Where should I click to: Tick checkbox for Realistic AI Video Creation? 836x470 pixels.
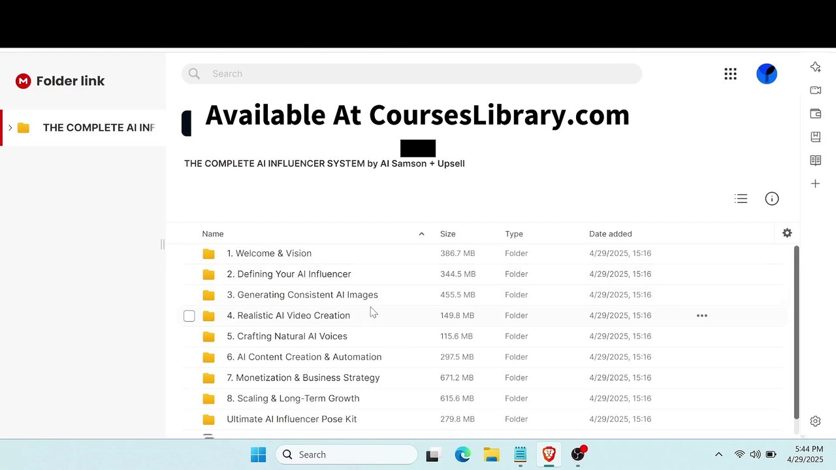(x=189, y=316)
